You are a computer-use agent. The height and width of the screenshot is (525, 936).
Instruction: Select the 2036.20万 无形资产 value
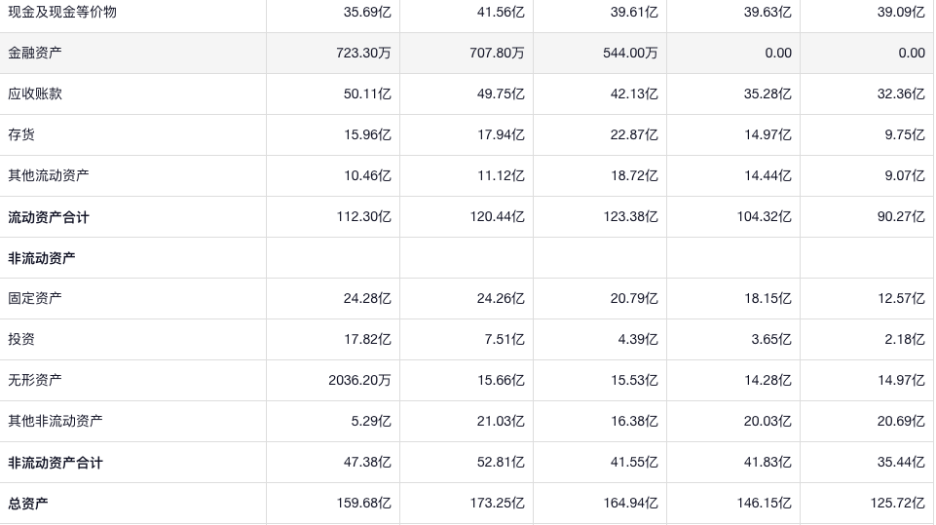(x=359, y=381)
